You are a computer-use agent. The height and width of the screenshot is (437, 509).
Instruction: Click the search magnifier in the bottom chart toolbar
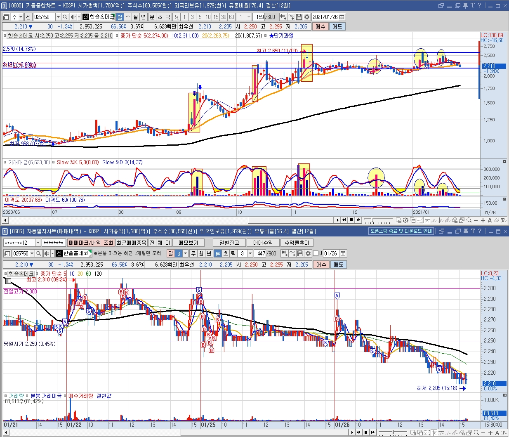point(38,253)
